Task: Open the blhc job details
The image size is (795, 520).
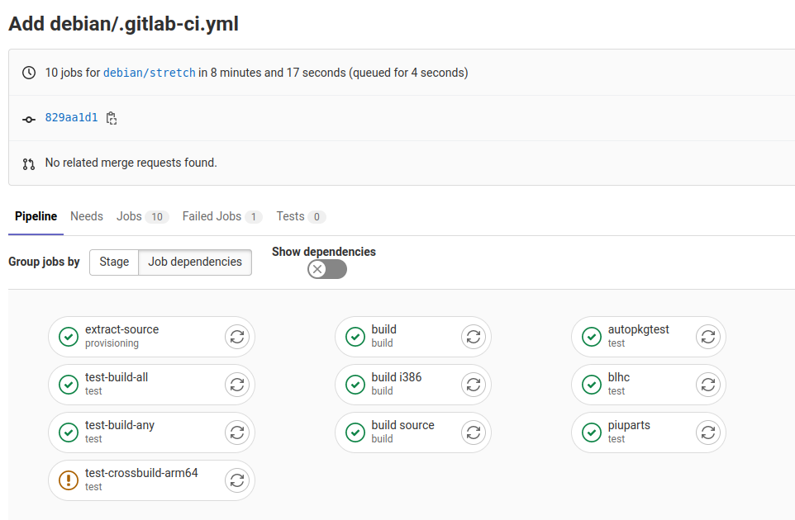Action: 619,378
